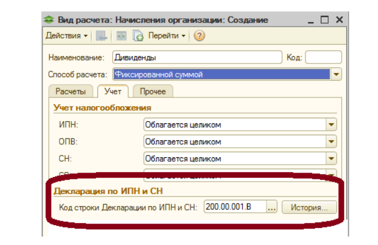Viewport: 378px width, 245px height.
Task: Click the 1C application icon in title bar
Action: click(x=49, y=20)
